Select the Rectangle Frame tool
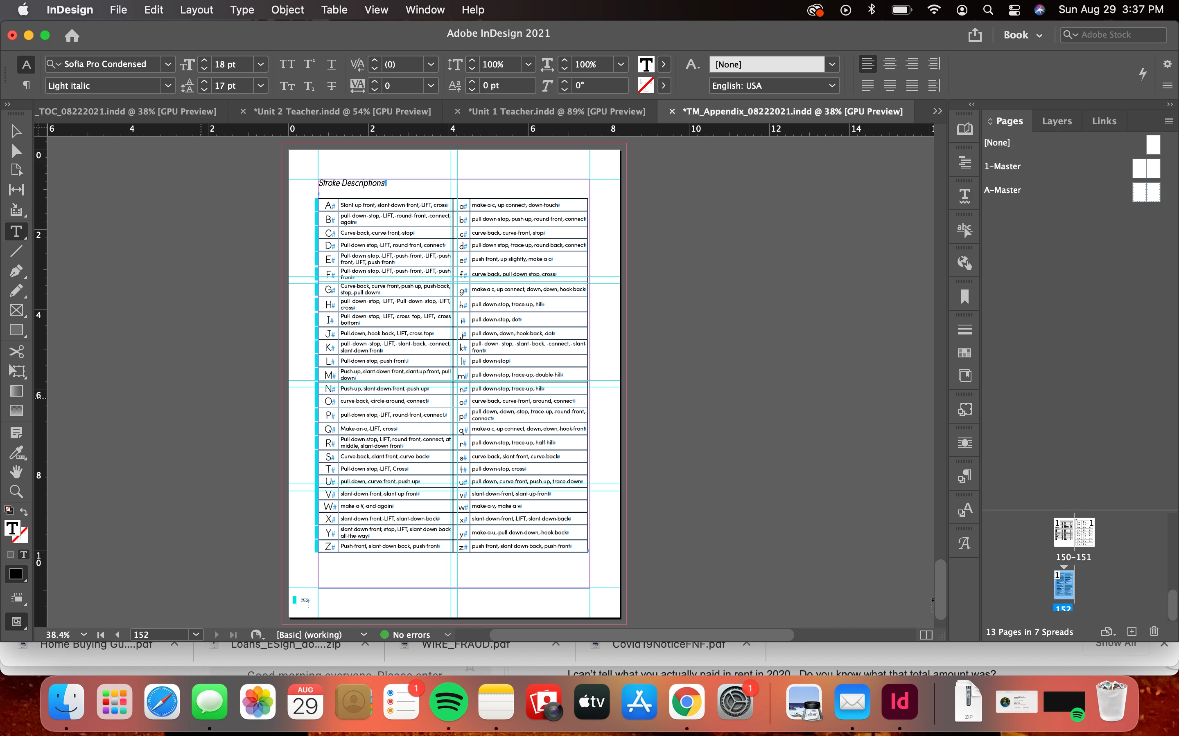Image resolution: width=1179 pixels, height=736 pixels. [x=16, y=311]
